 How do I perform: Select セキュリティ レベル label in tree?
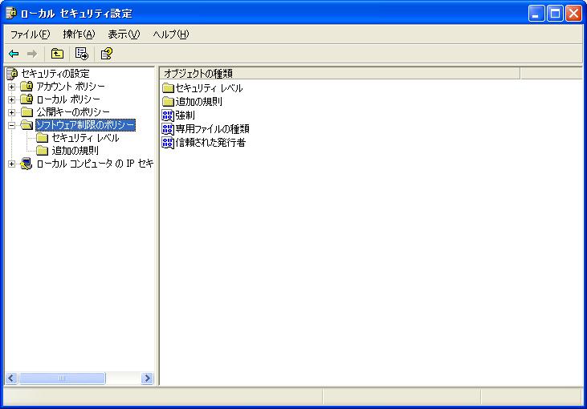tap(85, 138)
